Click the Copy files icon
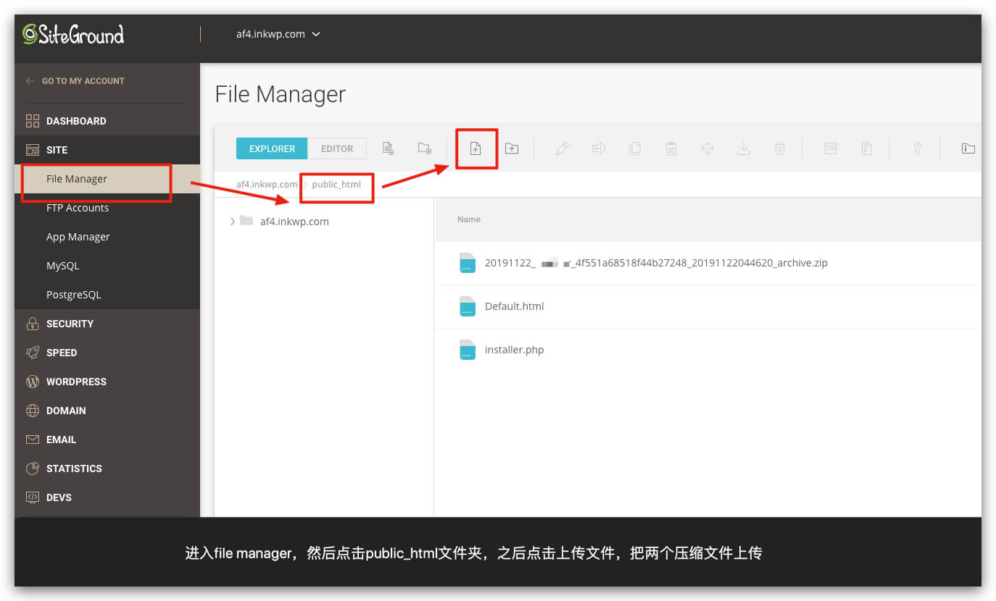This screenshot has width=996, height=601. 635,148
